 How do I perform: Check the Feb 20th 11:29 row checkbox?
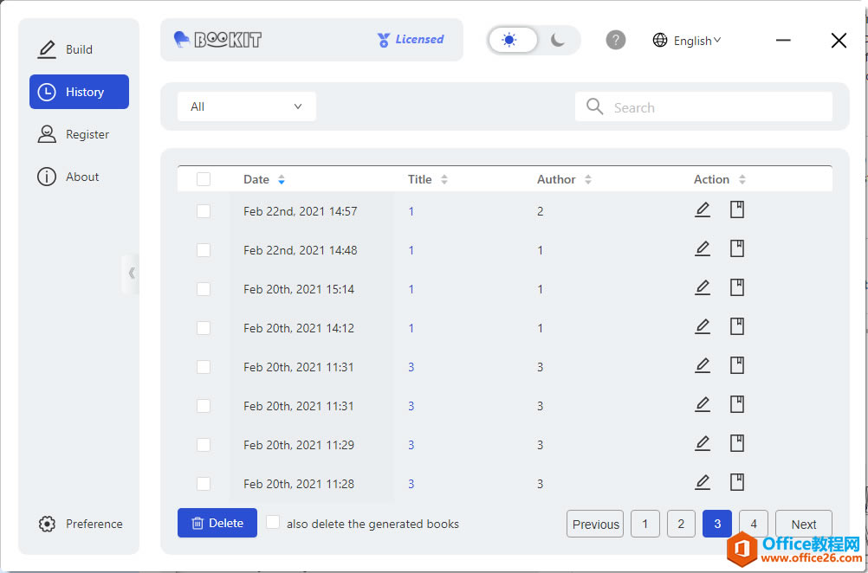pos(204,445)
